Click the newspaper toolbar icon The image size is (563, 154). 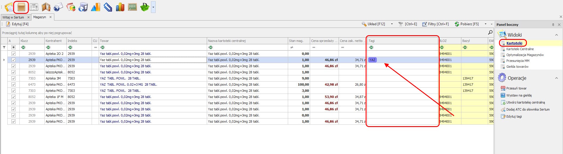point(34,7)
